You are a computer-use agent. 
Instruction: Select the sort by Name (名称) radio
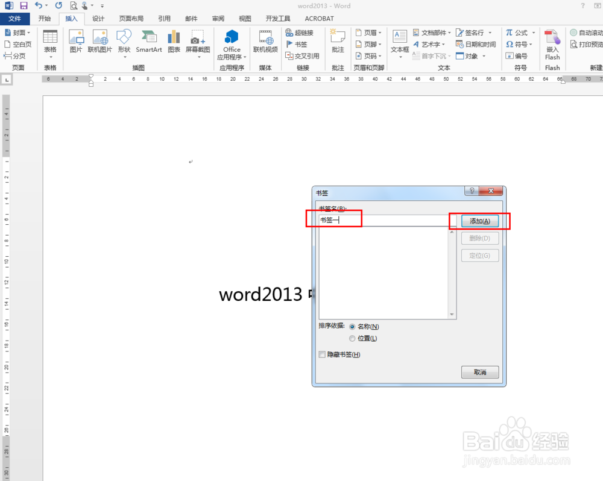pos(352,327)
